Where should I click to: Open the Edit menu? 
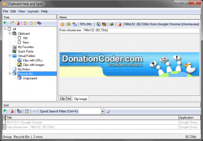pos(13,11)
